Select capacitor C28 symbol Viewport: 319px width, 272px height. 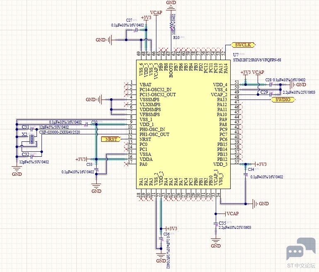click(271, 84)
